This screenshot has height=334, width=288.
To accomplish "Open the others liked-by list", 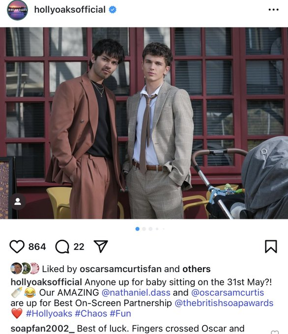I will tap(196, 269).
